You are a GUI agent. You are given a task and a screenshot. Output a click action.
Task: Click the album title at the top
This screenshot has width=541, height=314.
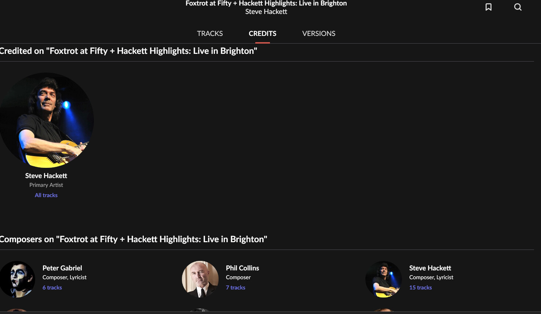pos(266,3)
